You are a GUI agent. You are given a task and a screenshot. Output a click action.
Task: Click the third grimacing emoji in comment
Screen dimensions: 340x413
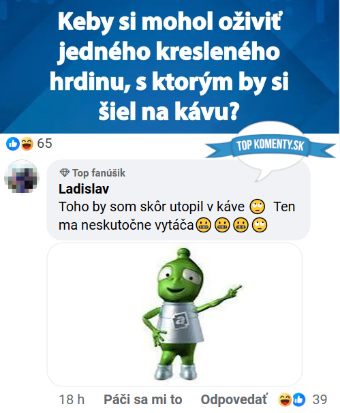tap(241, 225)
